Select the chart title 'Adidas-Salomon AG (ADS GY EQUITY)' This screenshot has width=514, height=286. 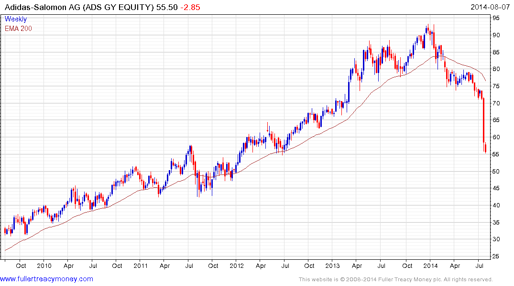pyautogui.click(x=79, y=7)
